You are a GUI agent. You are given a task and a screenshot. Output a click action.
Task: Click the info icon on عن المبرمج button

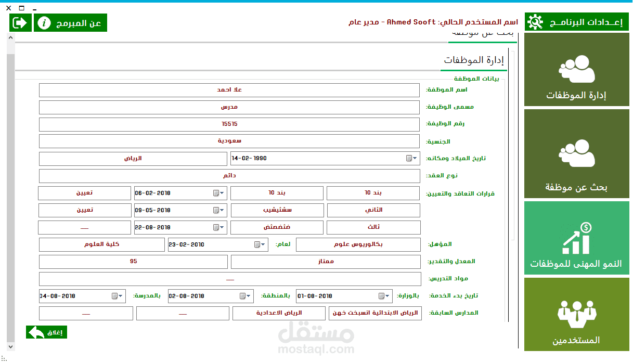45,23
